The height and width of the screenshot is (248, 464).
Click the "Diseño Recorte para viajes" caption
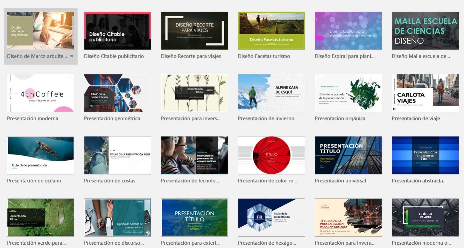[x=191, y=56]
